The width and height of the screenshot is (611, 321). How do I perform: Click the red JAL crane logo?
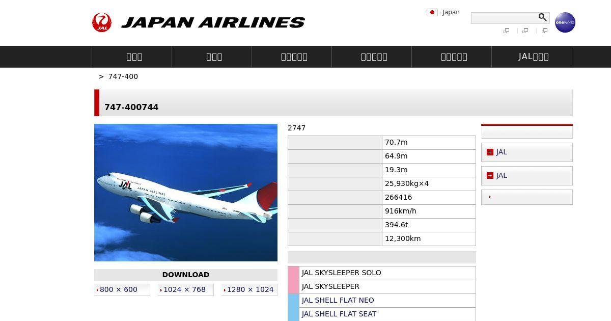pos(102,22)
